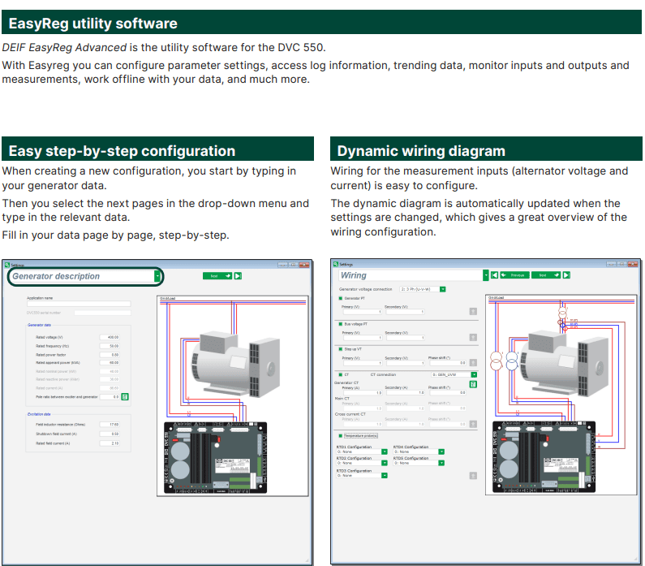Click upload icon in Bus voltage PT row

pyautogui.click(x=473, y=336)
